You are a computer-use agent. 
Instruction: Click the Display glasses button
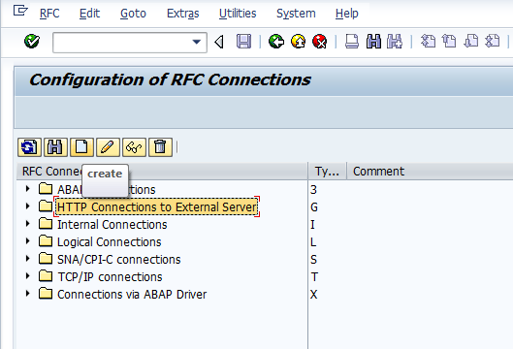[134, 147]
